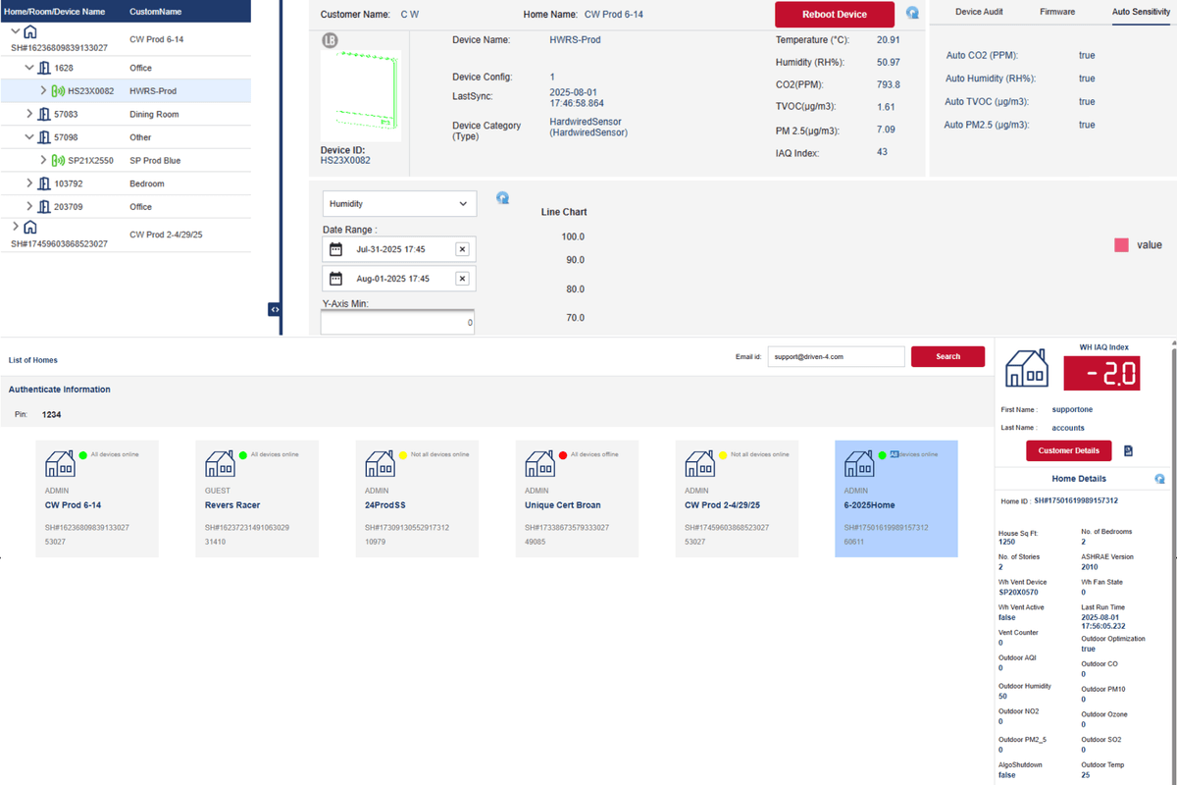Click the List of Homes heading
Image resolution: width=1177 pixels, height=785 pixels.
pos(33,360)
